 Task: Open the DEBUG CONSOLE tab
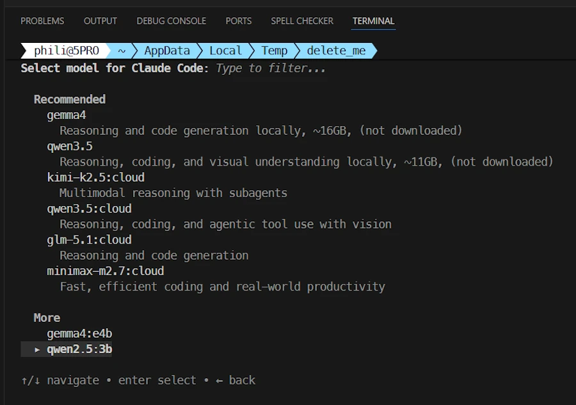pos(171,21)
